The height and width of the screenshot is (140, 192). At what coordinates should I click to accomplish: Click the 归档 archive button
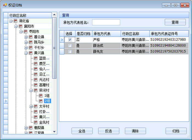tap(176, 131)
